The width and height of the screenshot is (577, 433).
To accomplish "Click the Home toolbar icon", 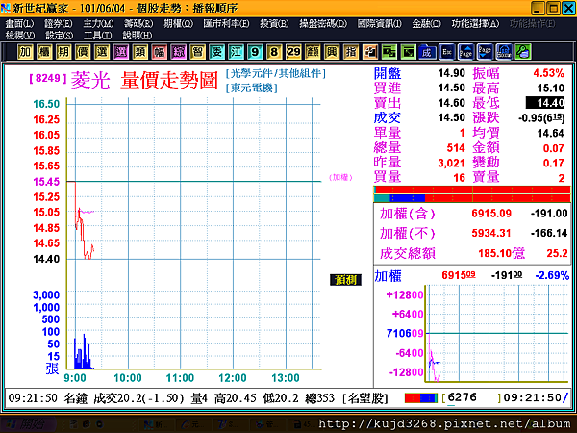I will coord(504,52).
